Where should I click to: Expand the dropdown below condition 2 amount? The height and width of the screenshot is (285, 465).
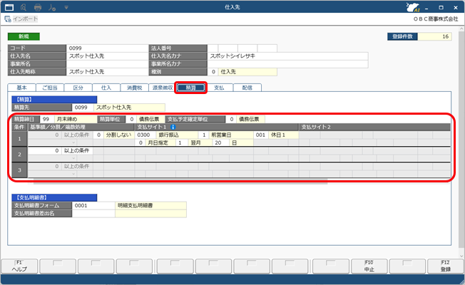73,158
